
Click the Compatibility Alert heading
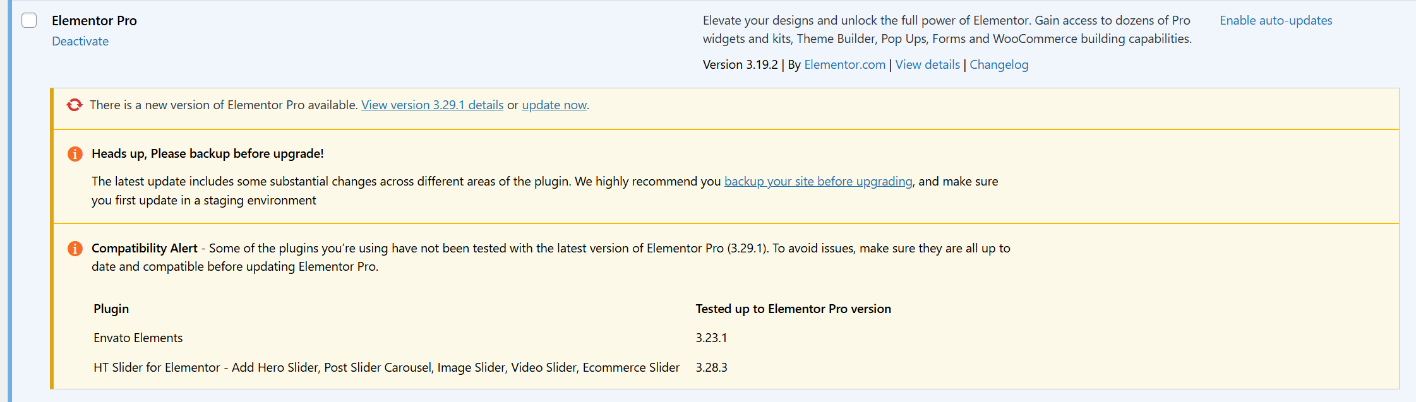(144, 248)
